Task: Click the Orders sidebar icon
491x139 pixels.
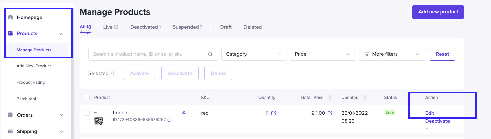Action: (10, 115)
